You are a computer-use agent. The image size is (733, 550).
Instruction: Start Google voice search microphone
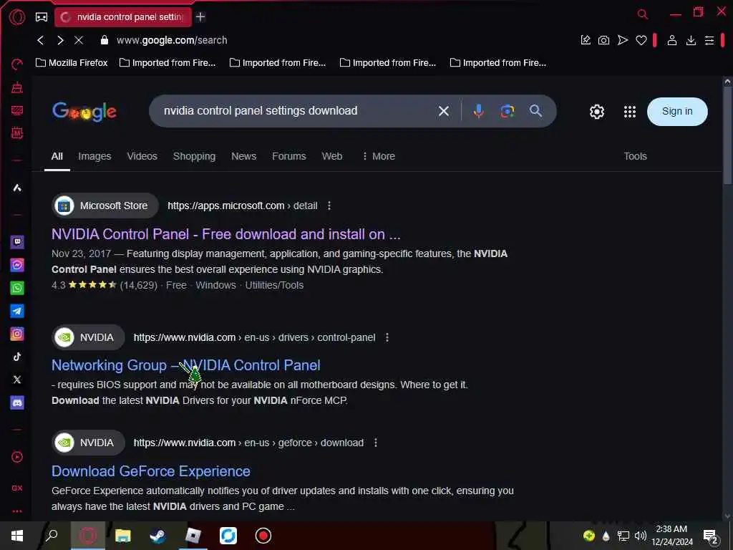point(478,111)
